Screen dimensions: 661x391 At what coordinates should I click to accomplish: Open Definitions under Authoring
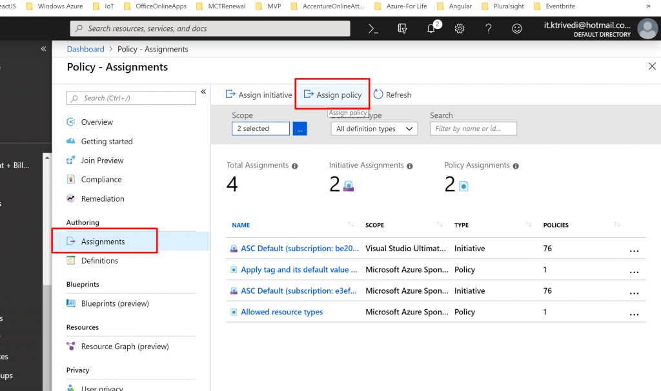pyautogui.click(x=99, y=261)
